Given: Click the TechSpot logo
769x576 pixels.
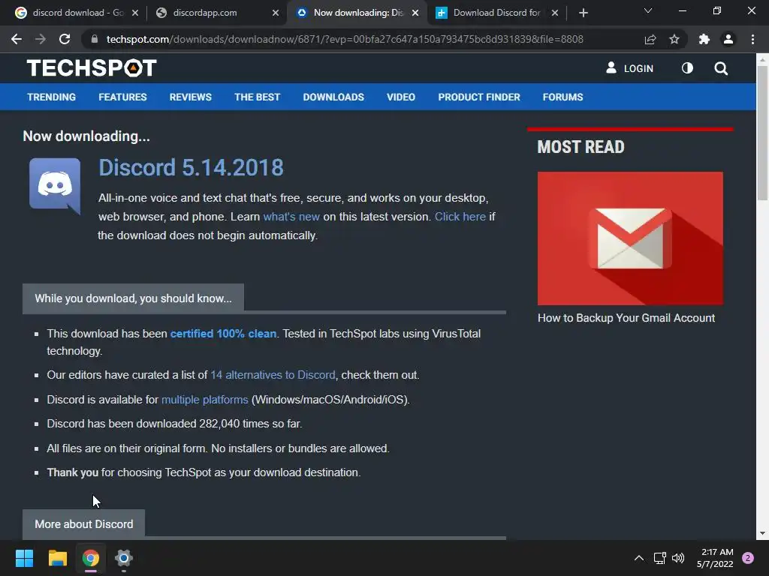Looking at the screenshot, I should click(92, 68).
